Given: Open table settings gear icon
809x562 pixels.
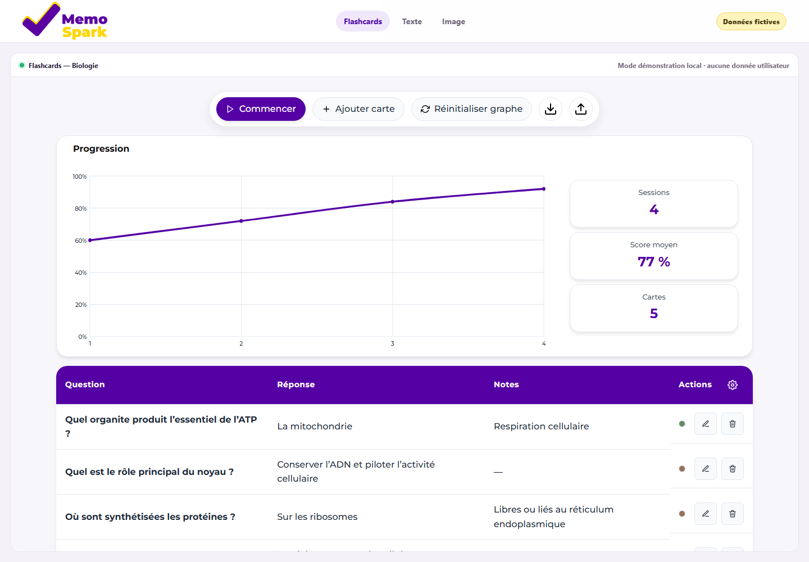Looking at the screenshot, I should coord(733,385).
